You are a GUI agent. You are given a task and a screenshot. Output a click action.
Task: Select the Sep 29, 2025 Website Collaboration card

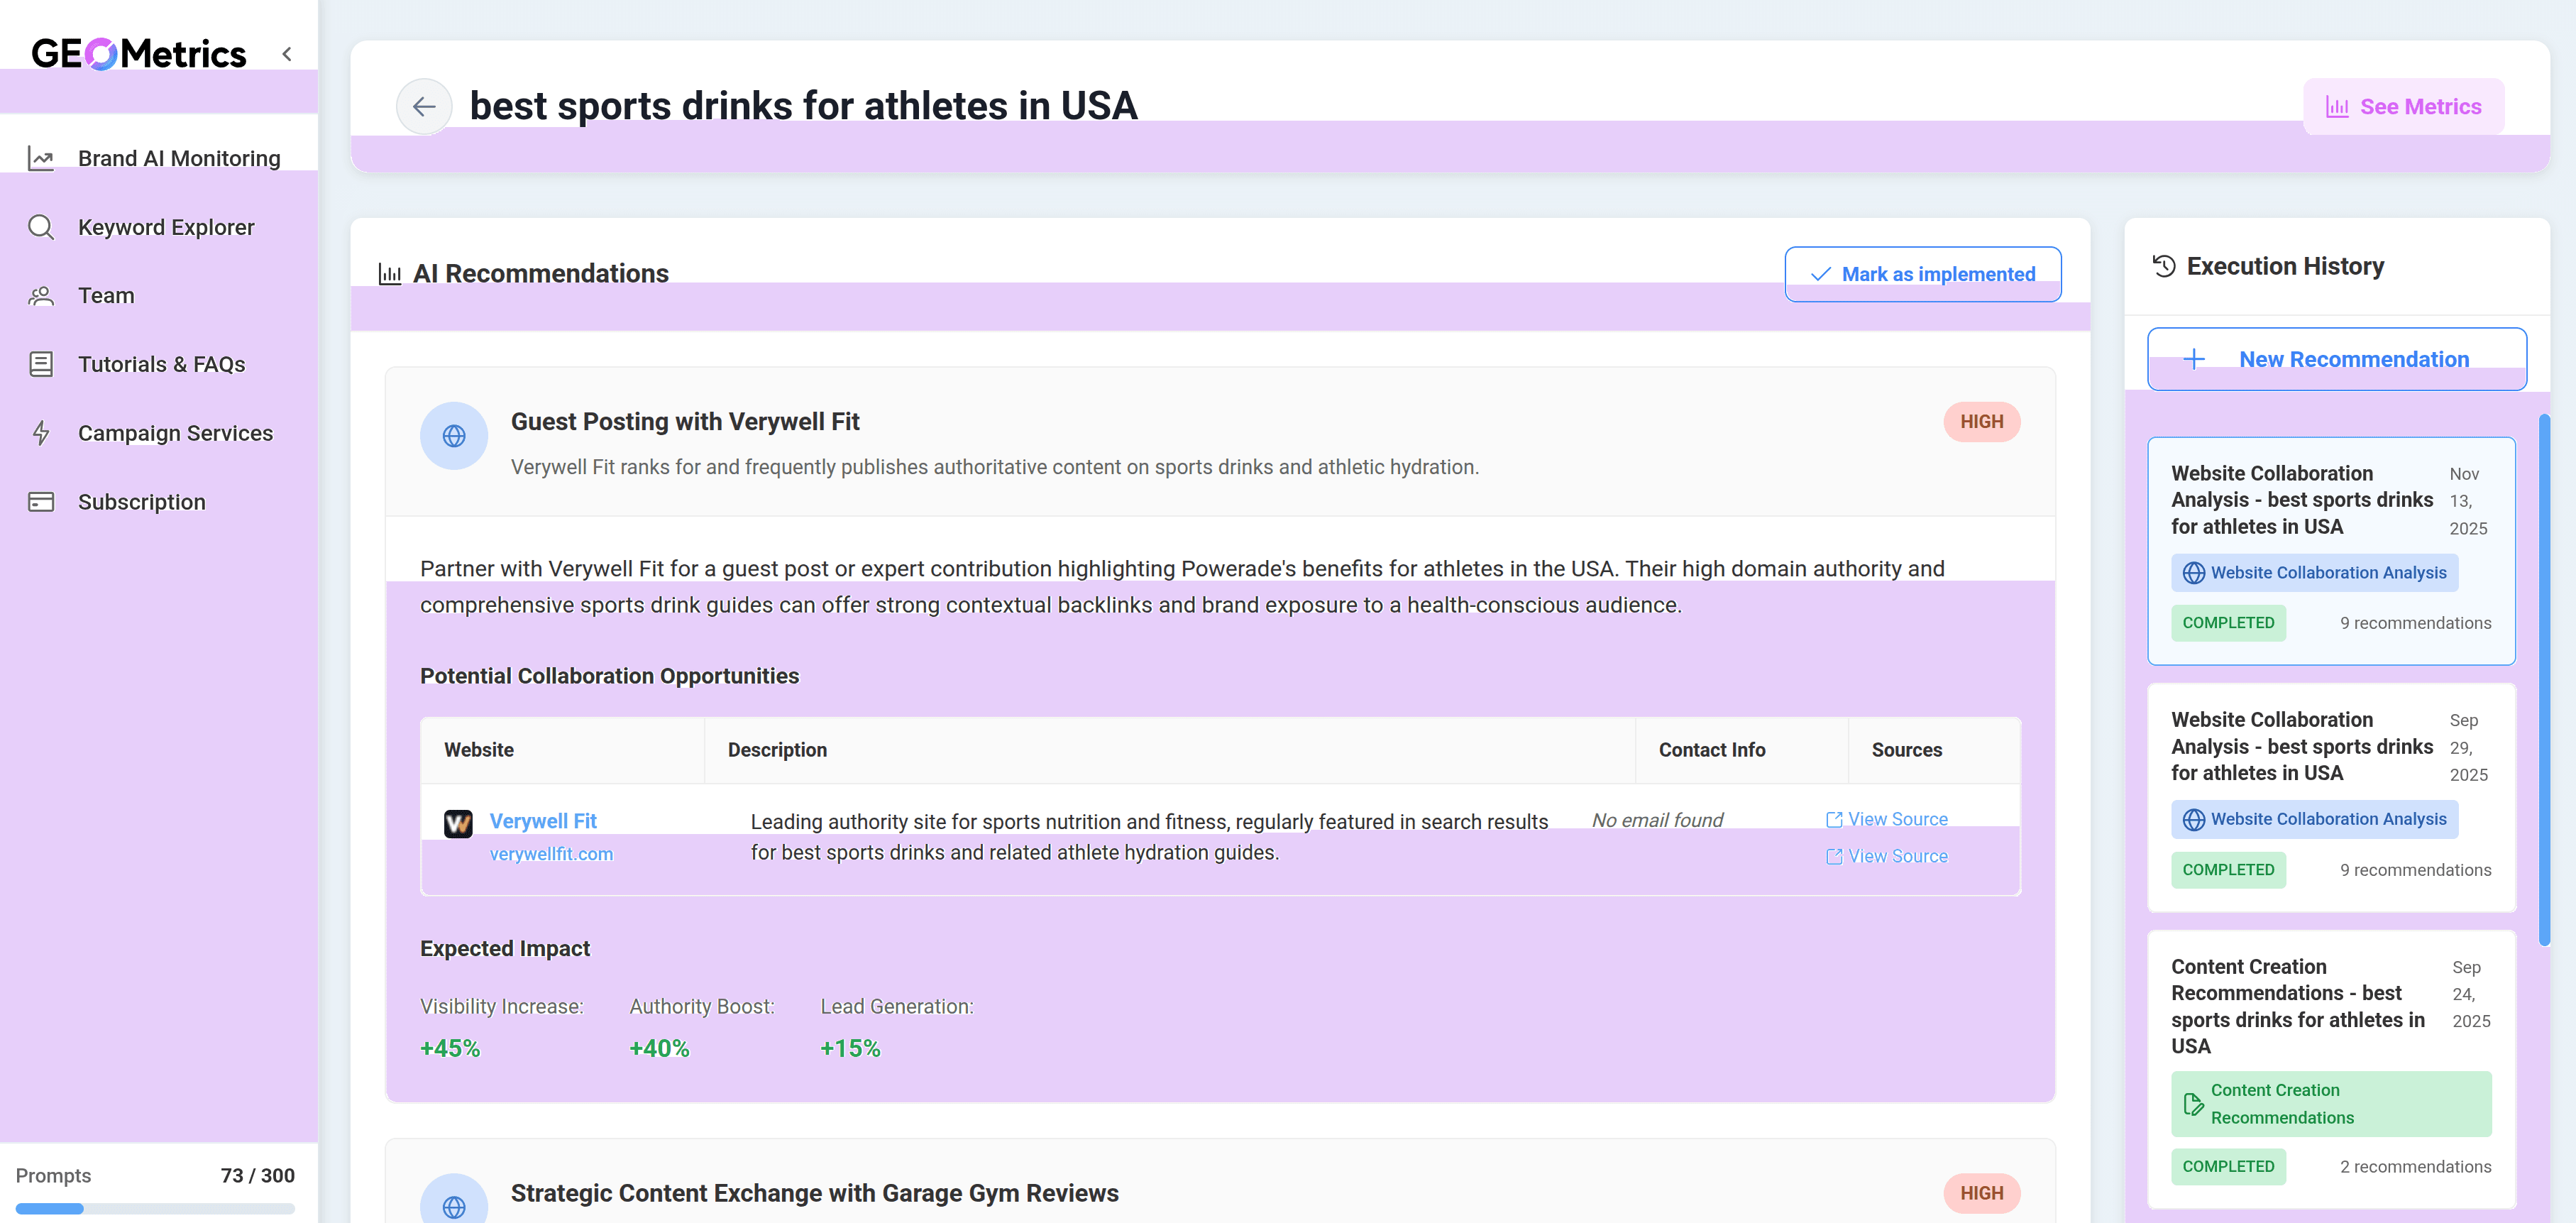click(2331, 798)
